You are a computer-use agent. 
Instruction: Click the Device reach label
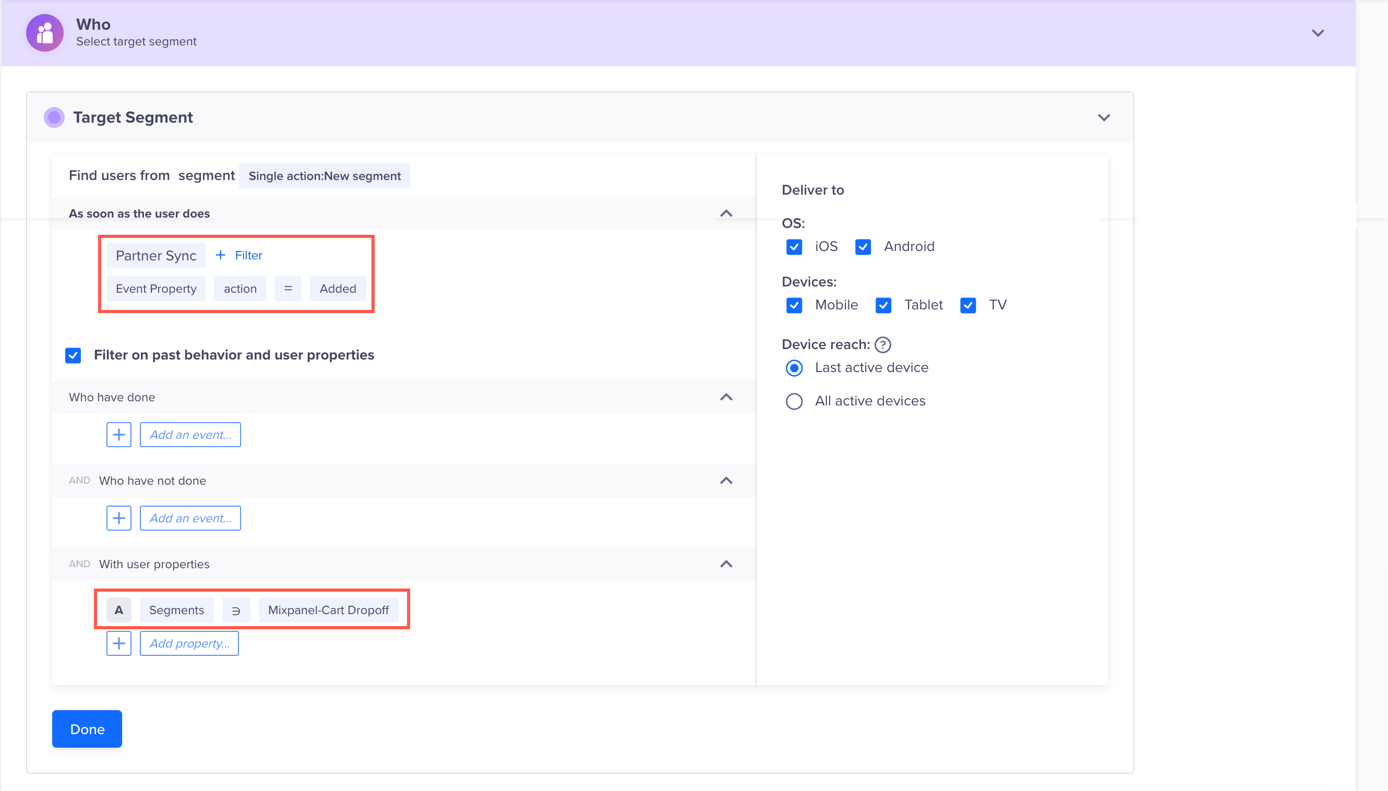point(825,344)
